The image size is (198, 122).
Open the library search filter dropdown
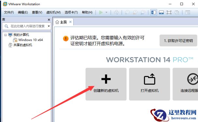click(49, 26)
